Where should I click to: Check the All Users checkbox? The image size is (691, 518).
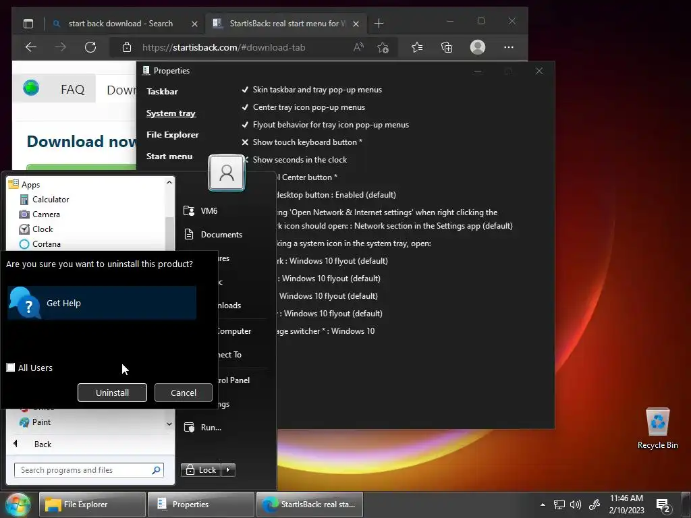pyautogui.click(x=11, y=368)
